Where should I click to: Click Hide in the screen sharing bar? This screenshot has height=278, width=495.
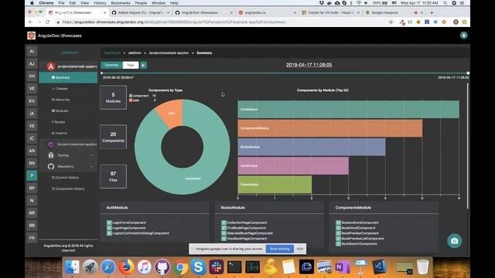(300, 249)
